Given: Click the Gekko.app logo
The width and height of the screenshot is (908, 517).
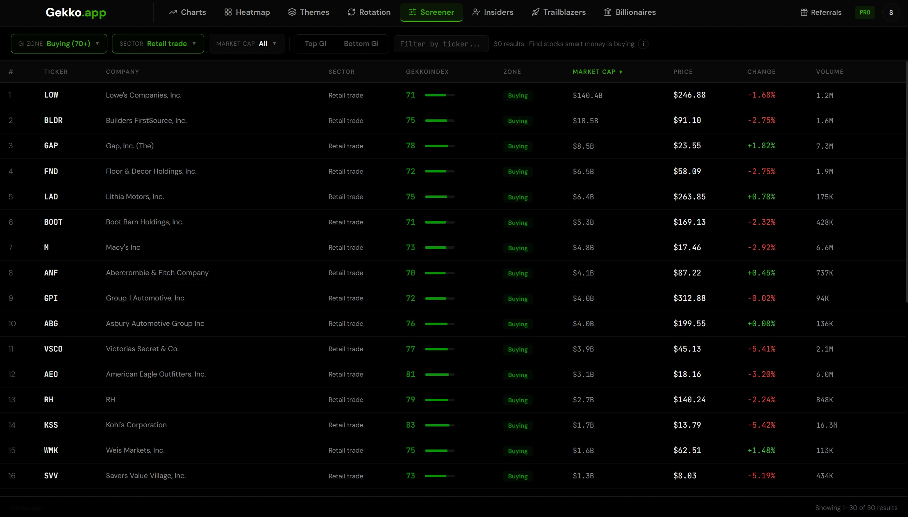Looking at the screenshot, I should click(x=76, y=12).
